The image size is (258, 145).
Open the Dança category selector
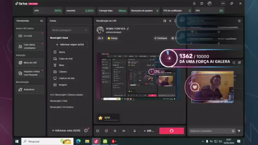point(112,38)
